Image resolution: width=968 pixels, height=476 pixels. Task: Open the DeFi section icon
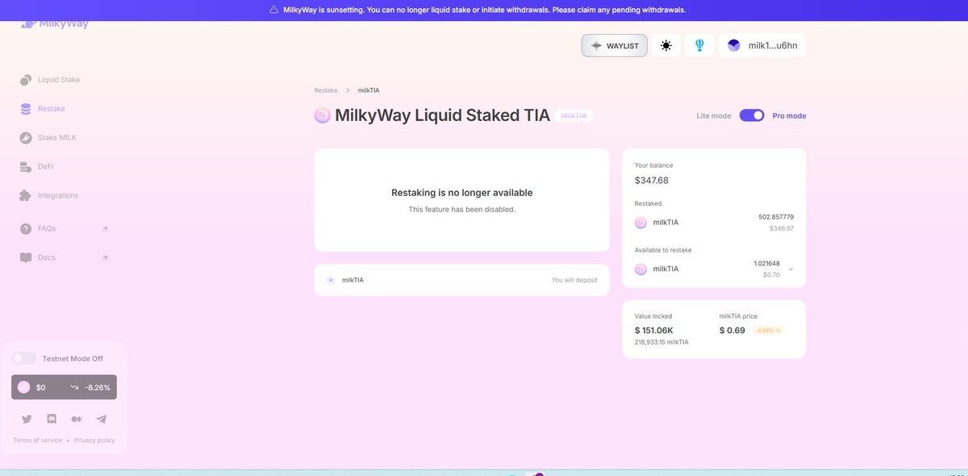coord(24,166)
